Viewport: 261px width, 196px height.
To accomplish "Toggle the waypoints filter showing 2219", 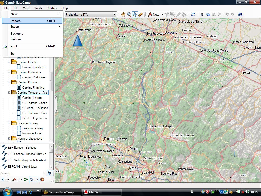I will (18, 179).
